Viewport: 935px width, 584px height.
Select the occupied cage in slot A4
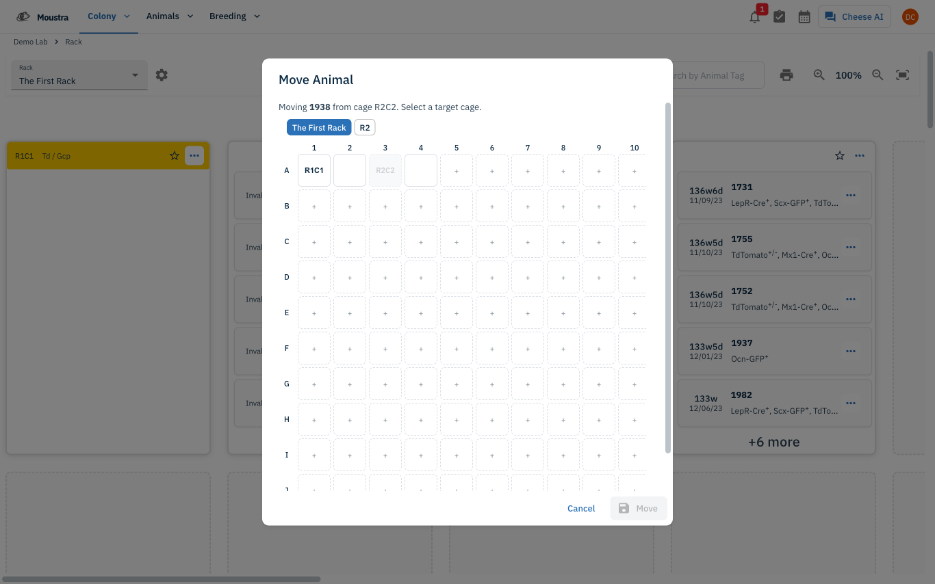tap(421, 170)
